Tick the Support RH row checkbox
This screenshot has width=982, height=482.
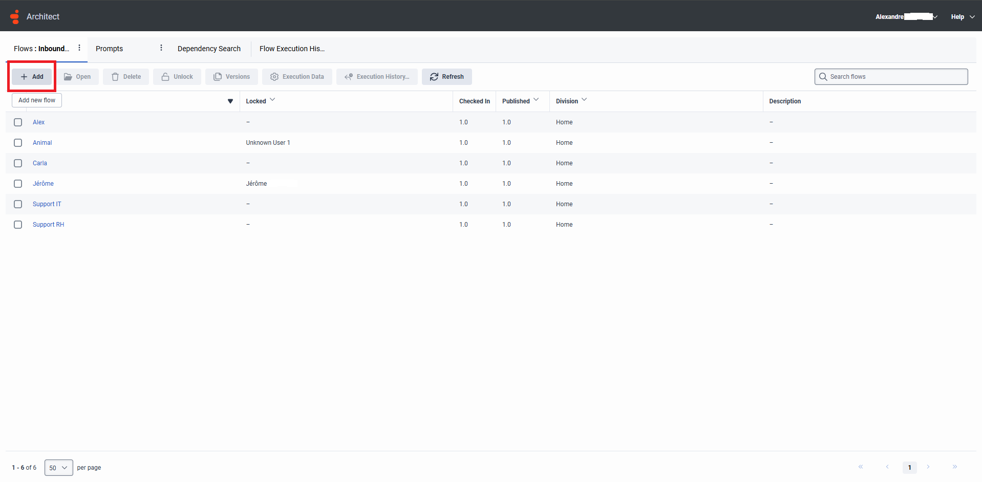pyautogui.click(x=18, y=225)
